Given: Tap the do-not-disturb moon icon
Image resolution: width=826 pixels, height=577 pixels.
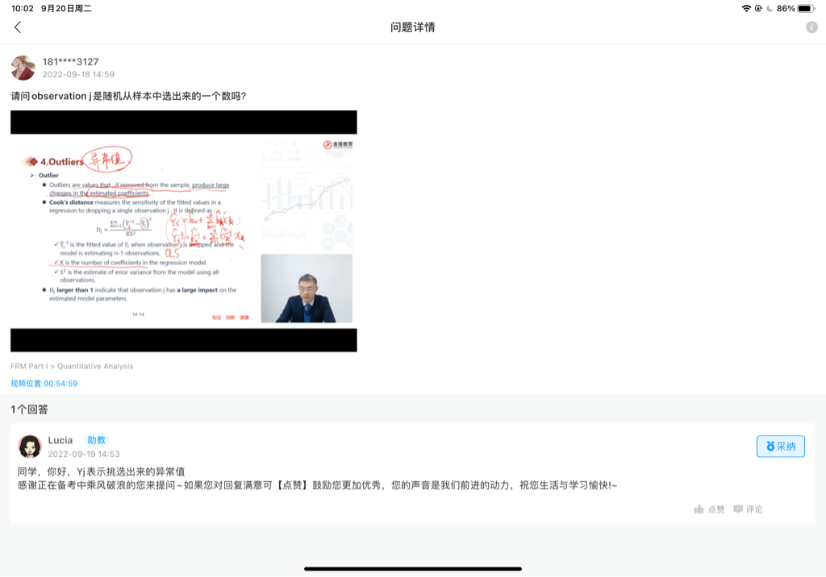Looking at the screenshot, I should point(769,8).
